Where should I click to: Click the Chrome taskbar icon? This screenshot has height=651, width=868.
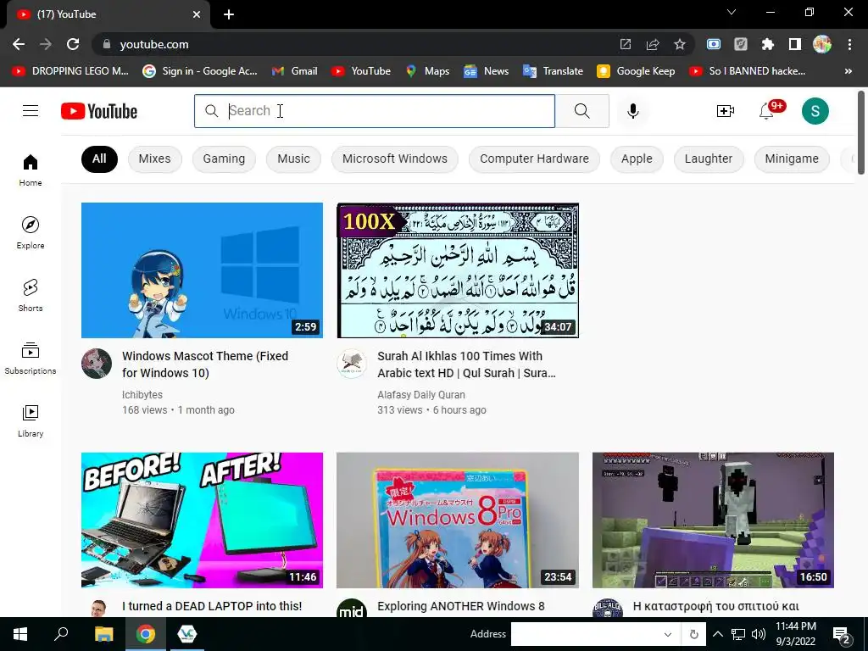[x=146, y=634]
